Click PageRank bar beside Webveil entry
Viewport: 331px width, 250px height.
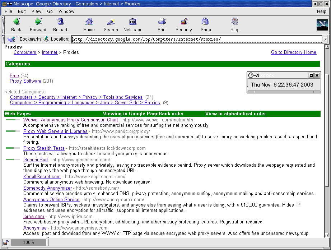pyautogui.click(x=13, y=120)
